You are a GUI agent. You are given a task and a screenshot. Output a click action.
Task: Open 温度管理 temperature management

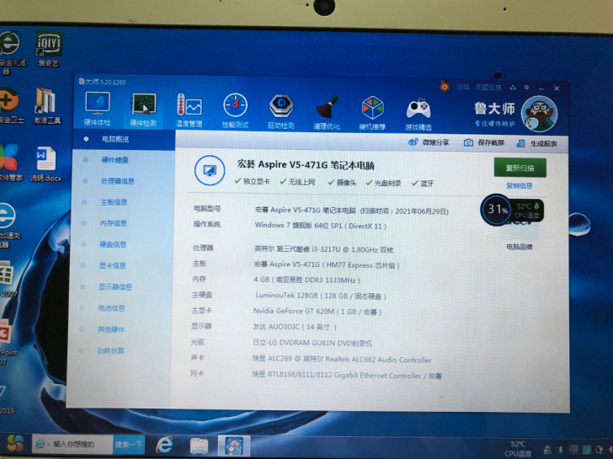(189, 110)
